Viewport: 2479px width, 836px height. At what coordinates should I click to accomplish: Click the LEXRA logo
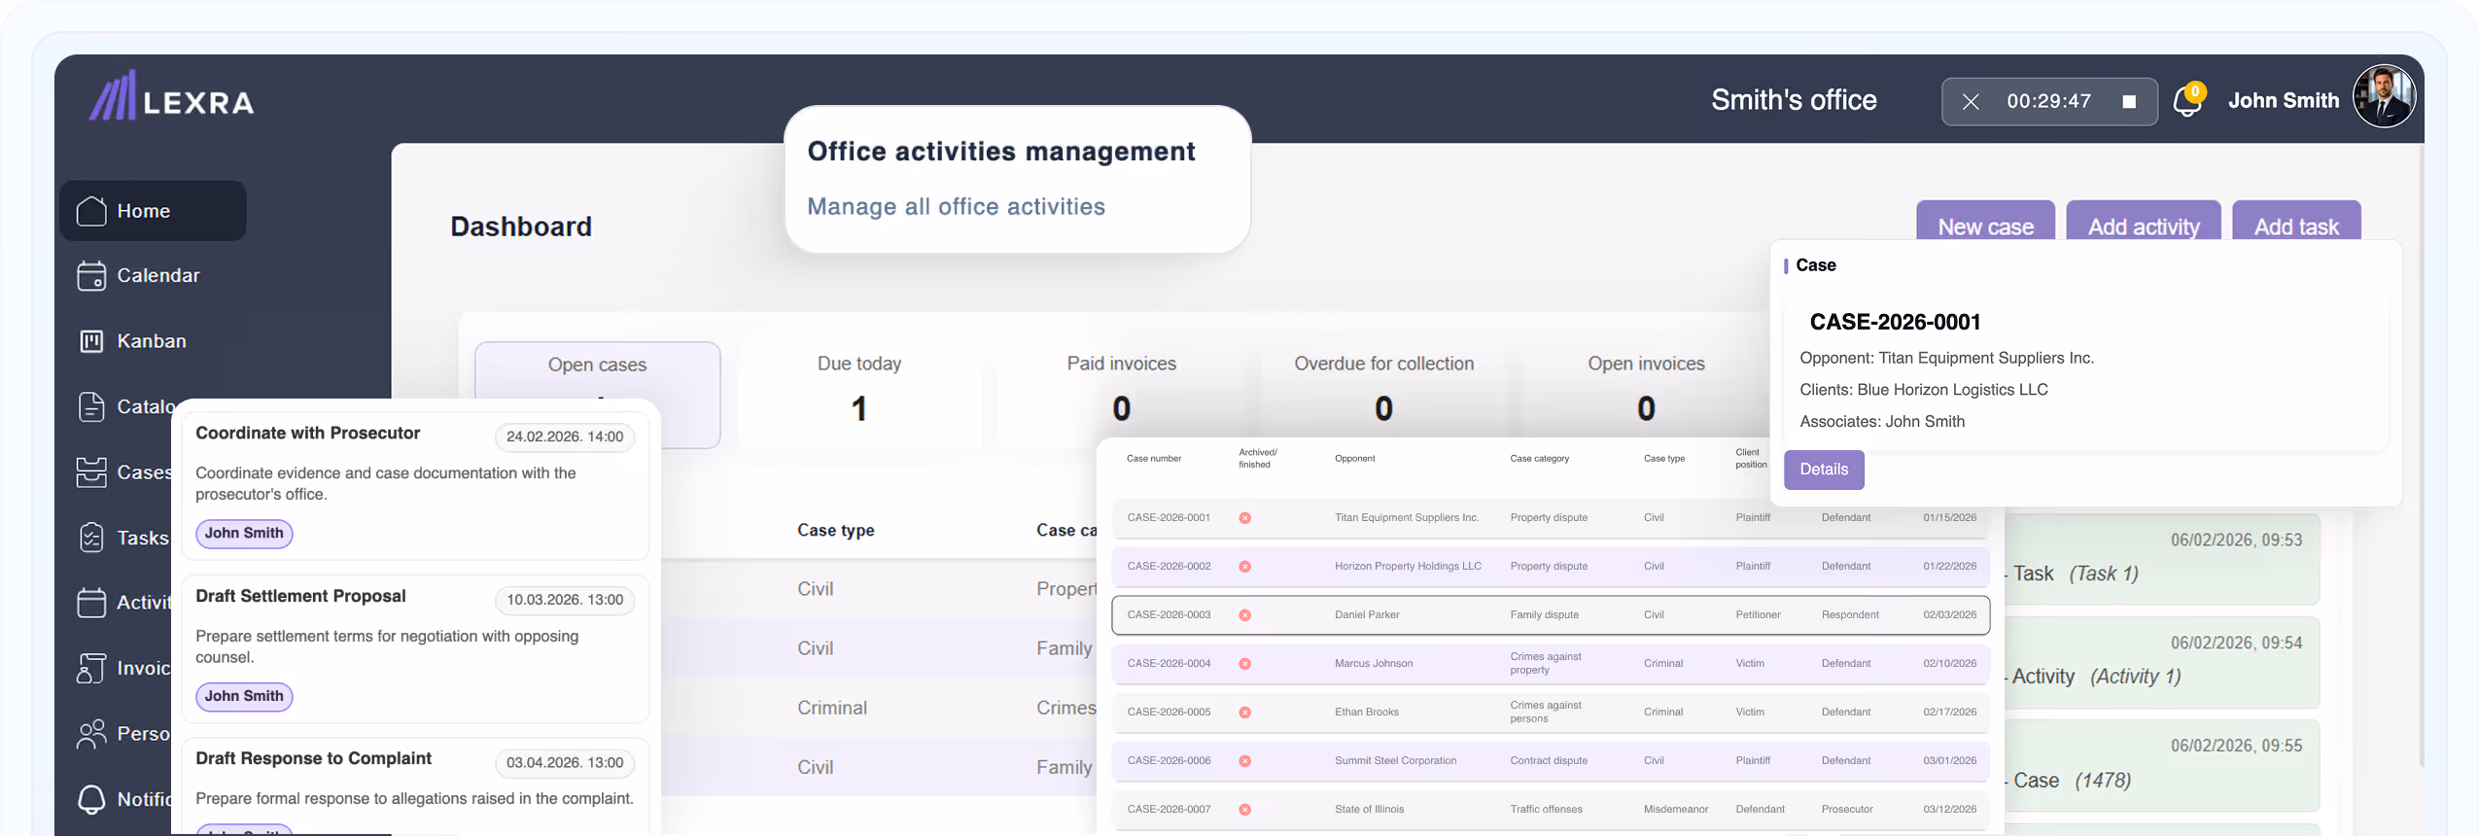pos(172,96)
